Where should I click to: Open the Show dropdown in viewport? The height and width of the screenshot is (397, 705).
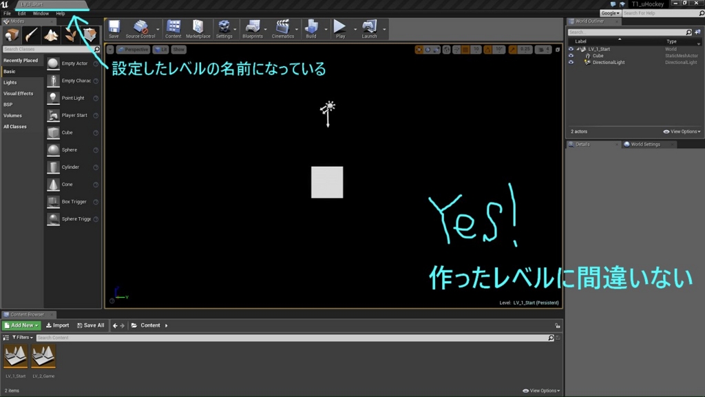pyautogui.click(x=178, y=50)
